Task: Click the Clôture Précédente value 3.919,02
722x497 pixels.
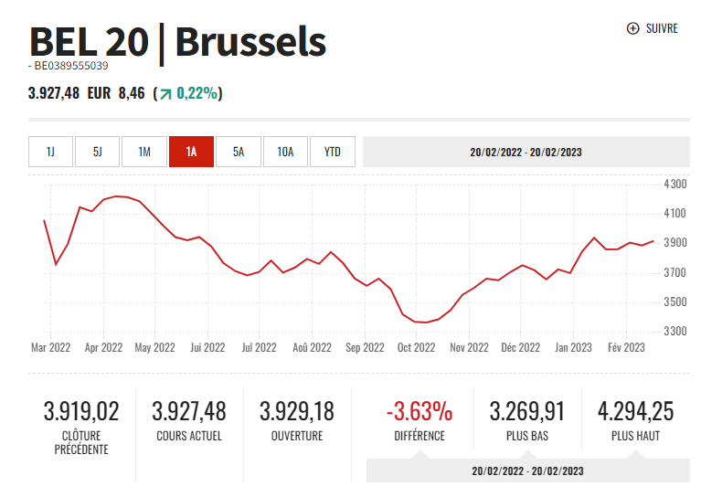Action: 81,411
